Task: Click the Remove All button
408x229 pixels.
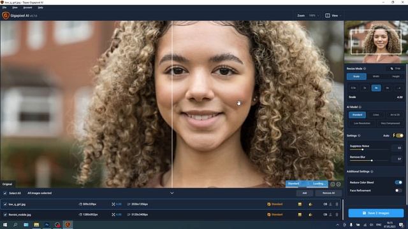Action: pos(328,193)
